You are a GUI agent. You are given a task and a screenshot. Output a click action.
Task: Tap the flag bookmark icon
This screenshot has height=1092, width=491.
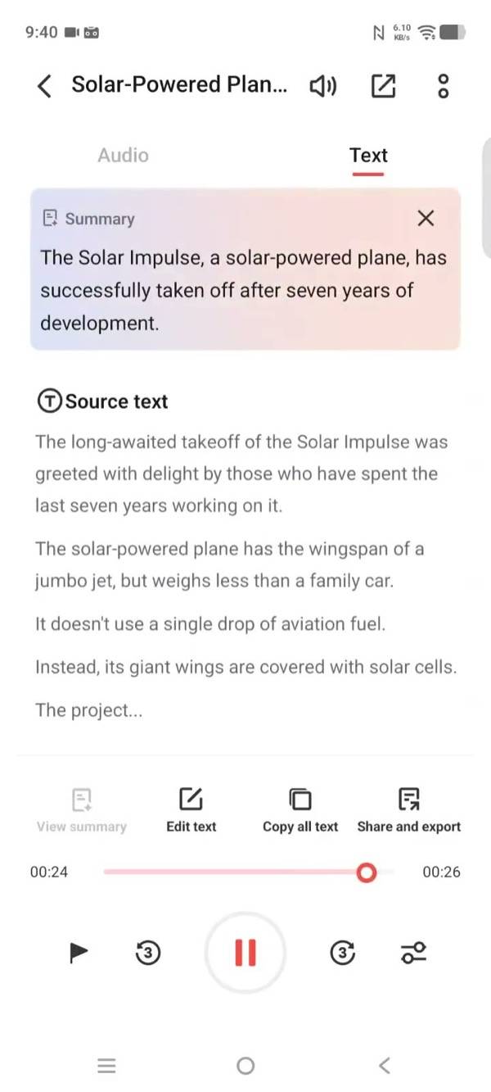tap(79, 952)
